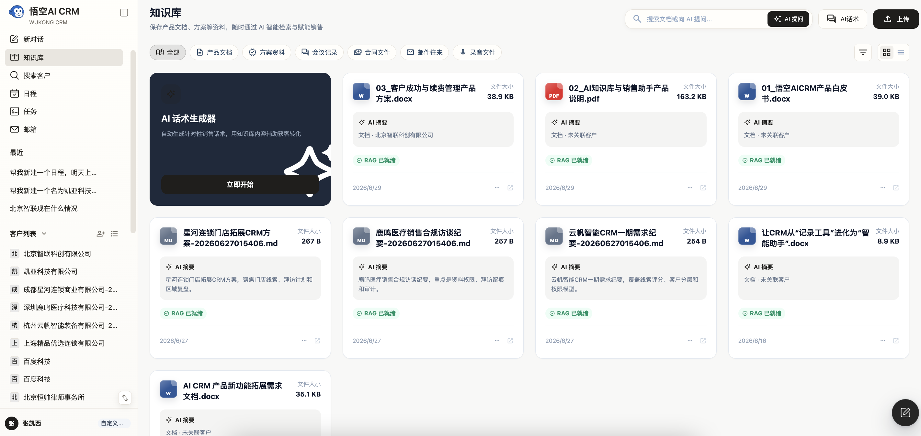The image size is (921, 436).
Task: Open 云帆智能CRM一期需求纪要 externally
Action: tap(703, 341)
